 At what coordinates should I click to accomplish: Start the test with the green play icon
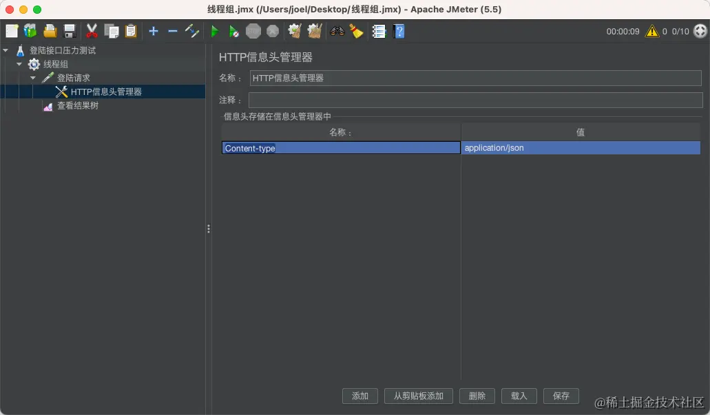click(x=214, y=31)
